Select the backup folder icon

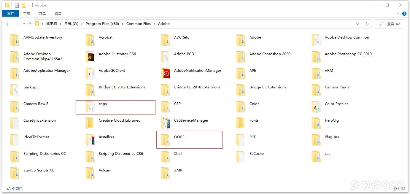(15, 90)
